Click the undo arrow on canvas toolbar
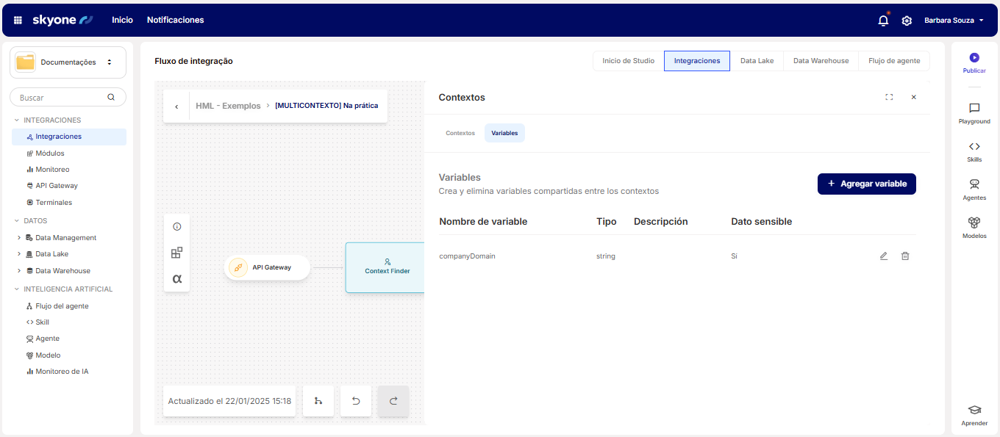 point(356,401)
